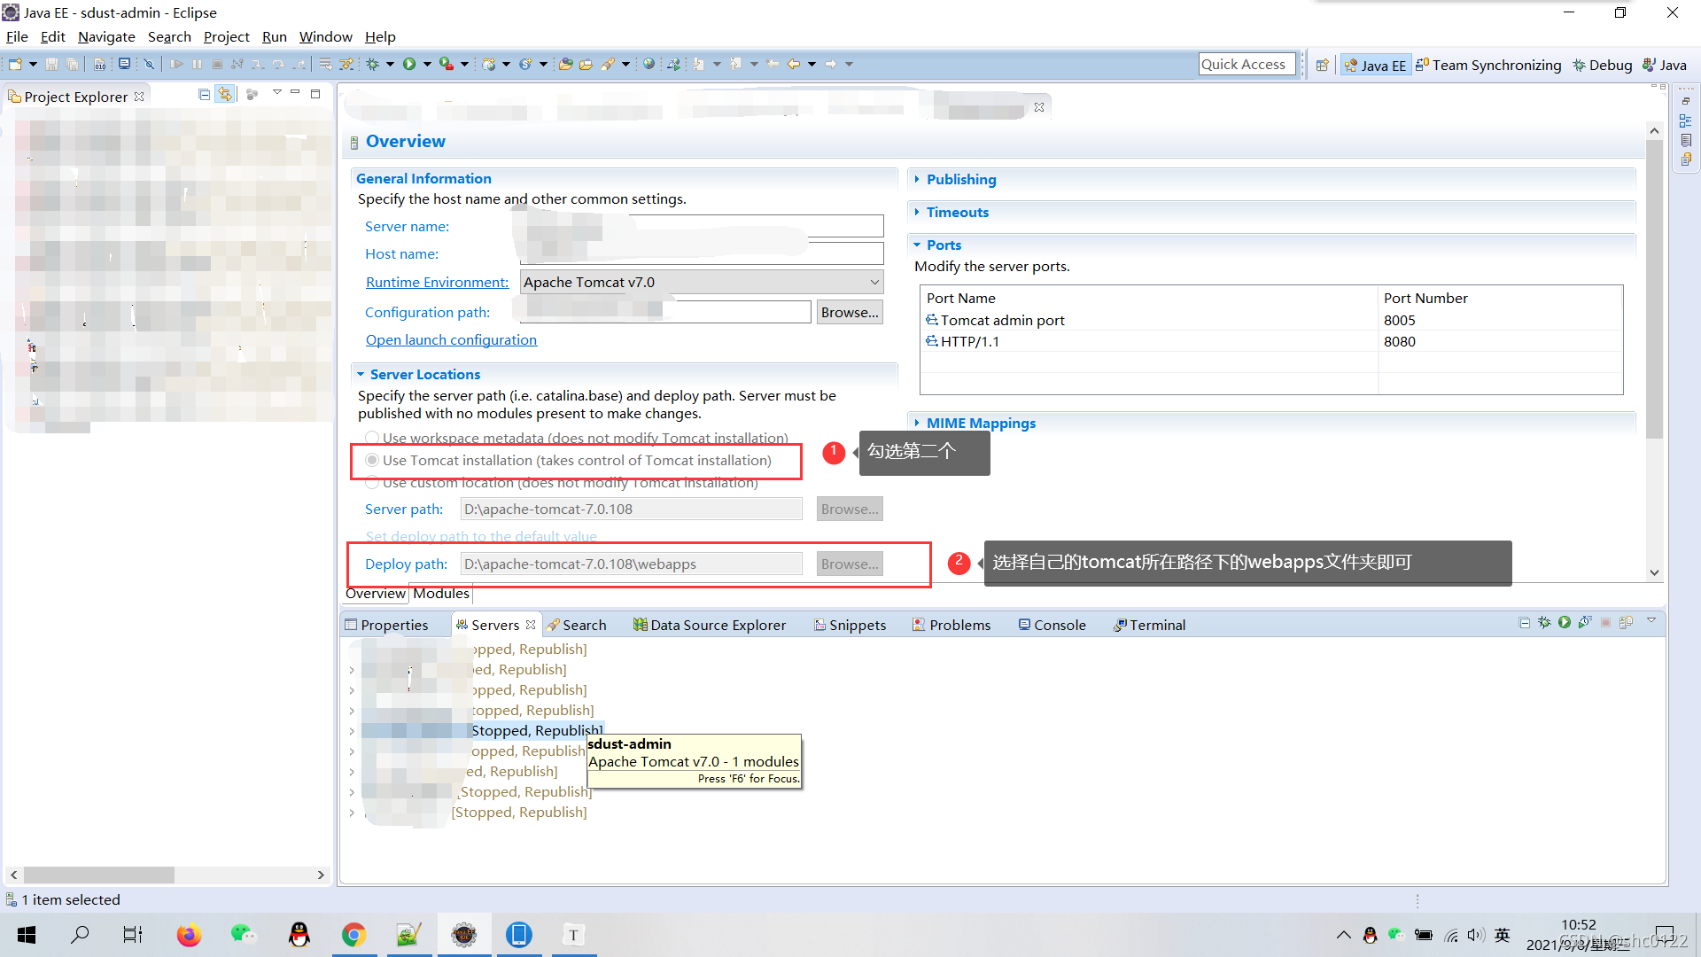
Task: Start the server from Servers view toolbar
Action: (x=1565, y=623)
